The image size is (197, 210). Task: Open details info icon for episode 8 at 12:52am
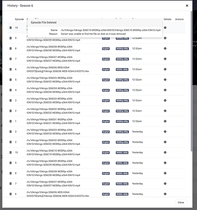coord(165,48)
